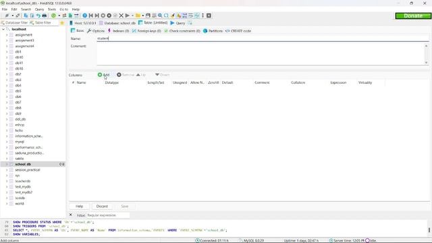Viewport: 432px width, 243px height.
Task: Open the Foreign keys (0) sub-tab
Action: 146,31
